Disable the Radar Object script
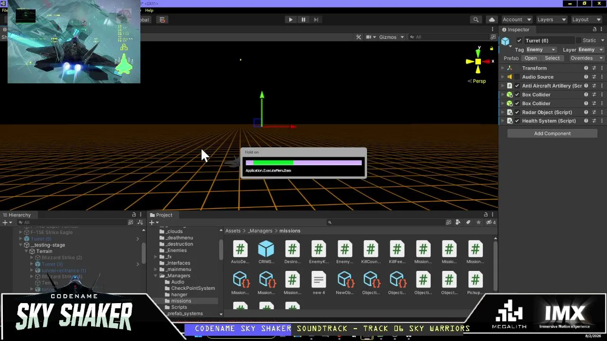Viewport: 607px width, 341px height. [x=517, y=112]
